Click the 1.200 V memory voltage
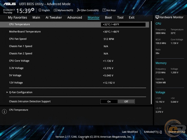187x140 pixels. (174, 73)
